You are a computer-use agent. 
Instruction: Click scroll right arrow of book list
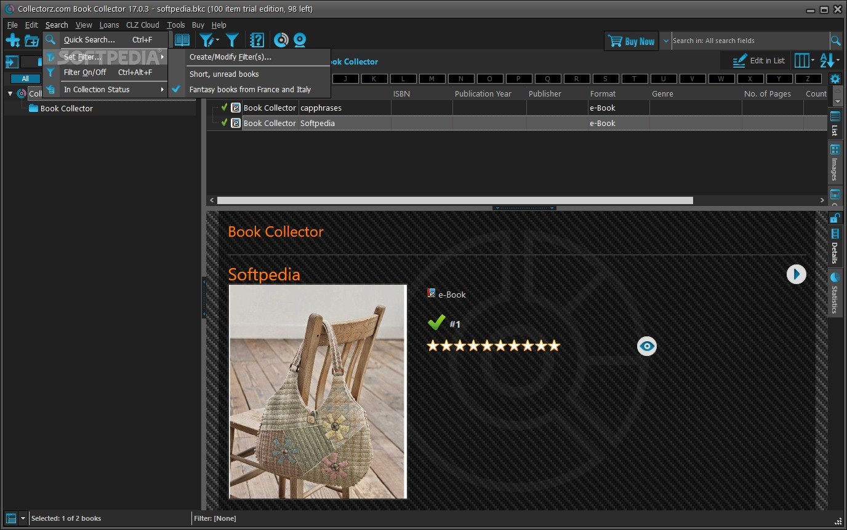tap(822, 200)
